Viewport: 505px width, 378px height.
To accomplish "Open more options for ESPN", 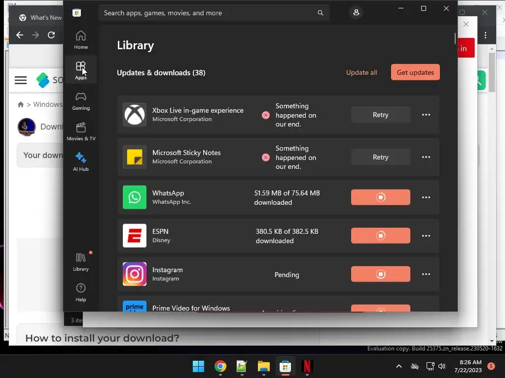I will tap(426, 236).
